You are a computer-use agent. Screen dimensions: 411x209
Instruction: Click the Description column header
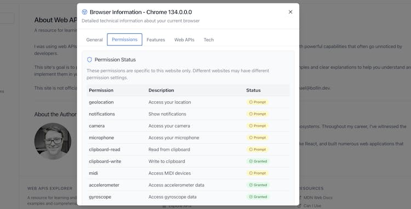coord(161,90)
